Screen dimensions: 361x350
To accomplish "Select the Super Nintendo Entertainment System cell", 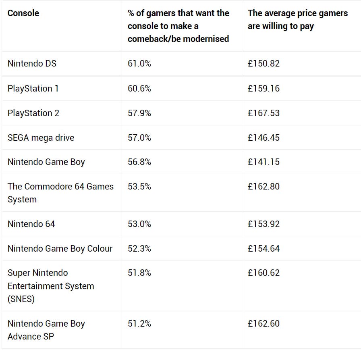I will pyautogui.click(x=51, y=286).
